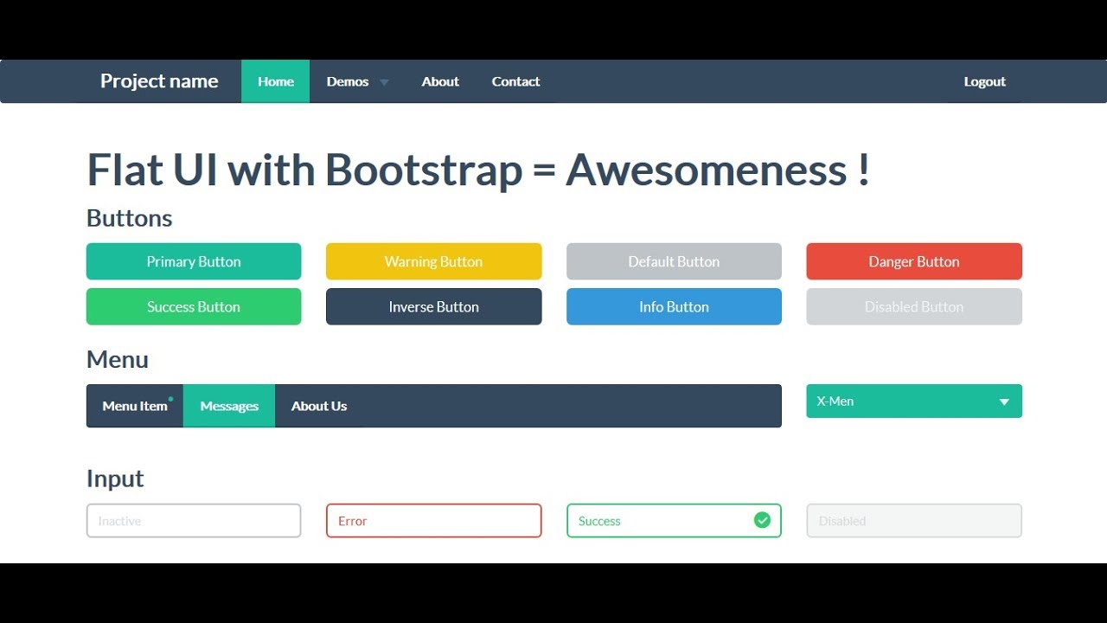Select the Messages menu tab

[x=229, y=406]
